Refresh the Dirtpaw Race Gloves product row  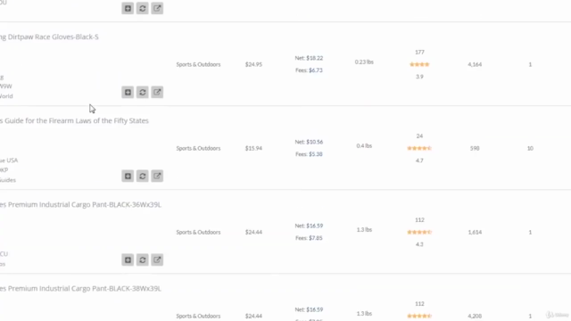(x=143, y=92)
